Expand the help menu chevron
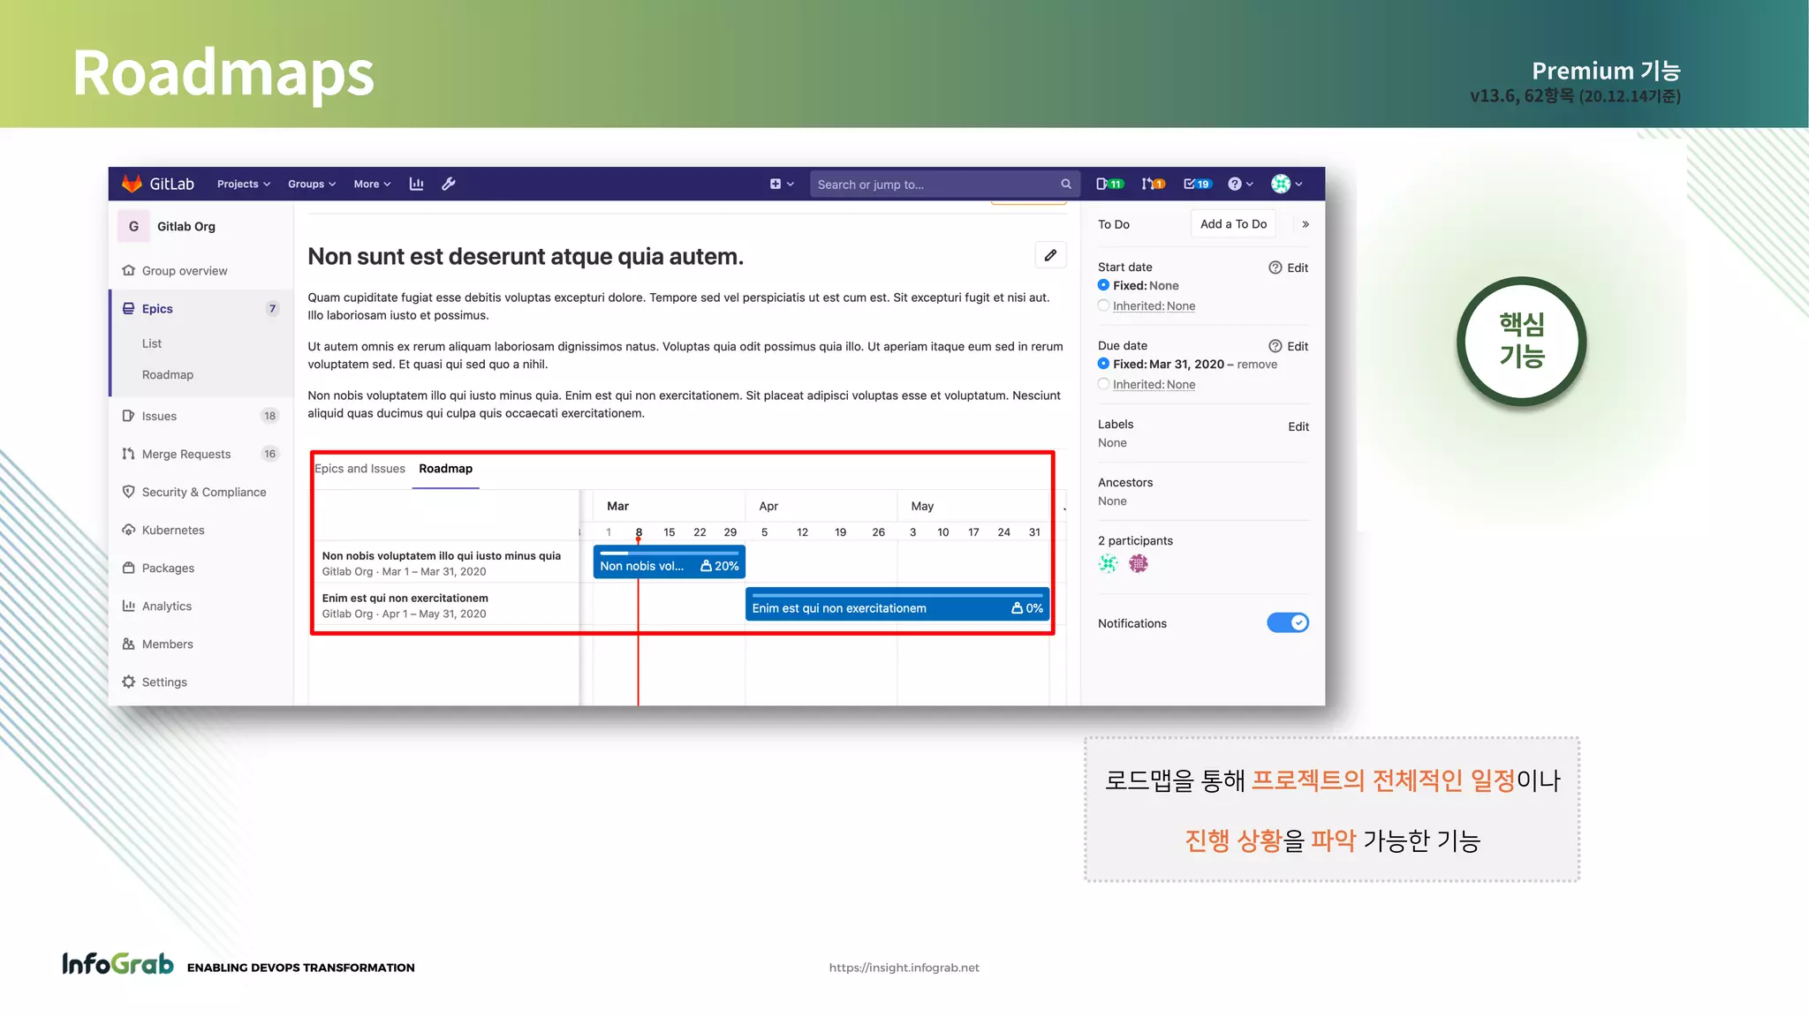This screenshot has height=1017, width=1809. coord(1250,184)
